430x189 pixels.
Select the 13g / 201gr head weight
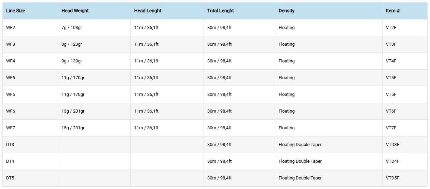[73, 111]
